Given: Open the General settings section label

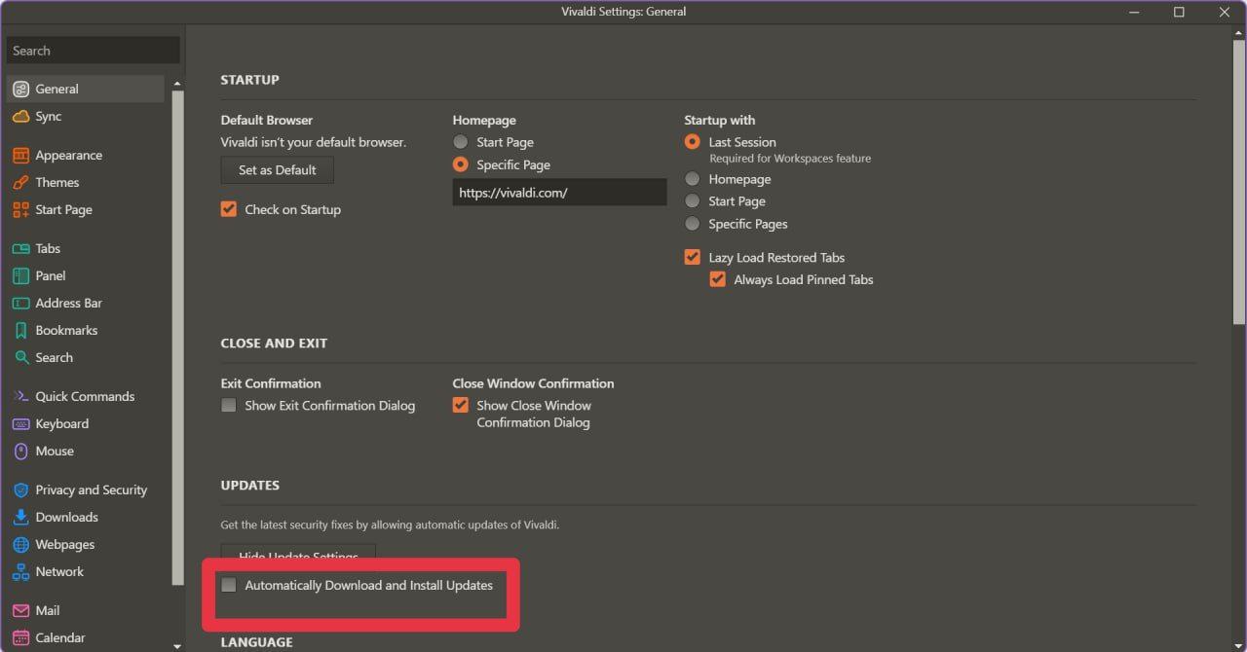Looking at the screenshot, I should point(57,89).
